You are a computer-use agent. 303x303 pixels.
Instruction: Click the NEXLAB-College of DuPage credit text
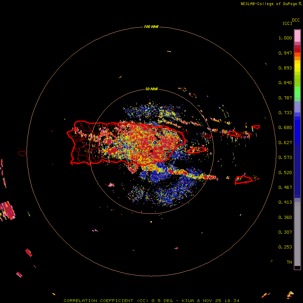[x=269, y=4]
